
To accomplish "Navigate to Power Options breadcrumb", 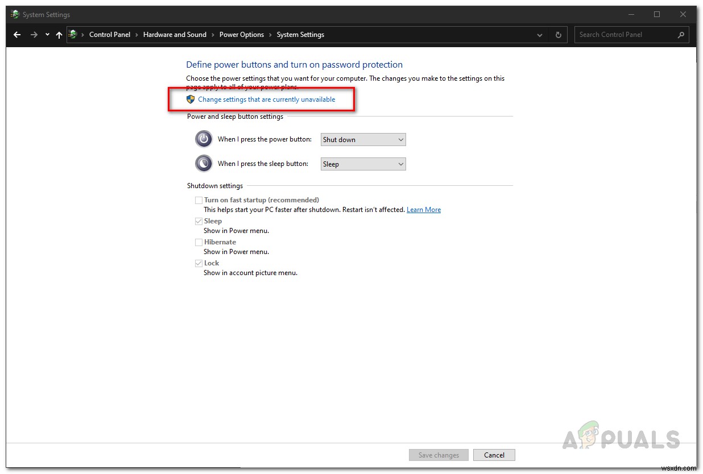I will pyautogui.click(x=242, y=35).
